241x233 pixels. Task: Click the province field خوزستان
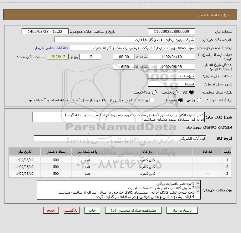tap(172, 76)
